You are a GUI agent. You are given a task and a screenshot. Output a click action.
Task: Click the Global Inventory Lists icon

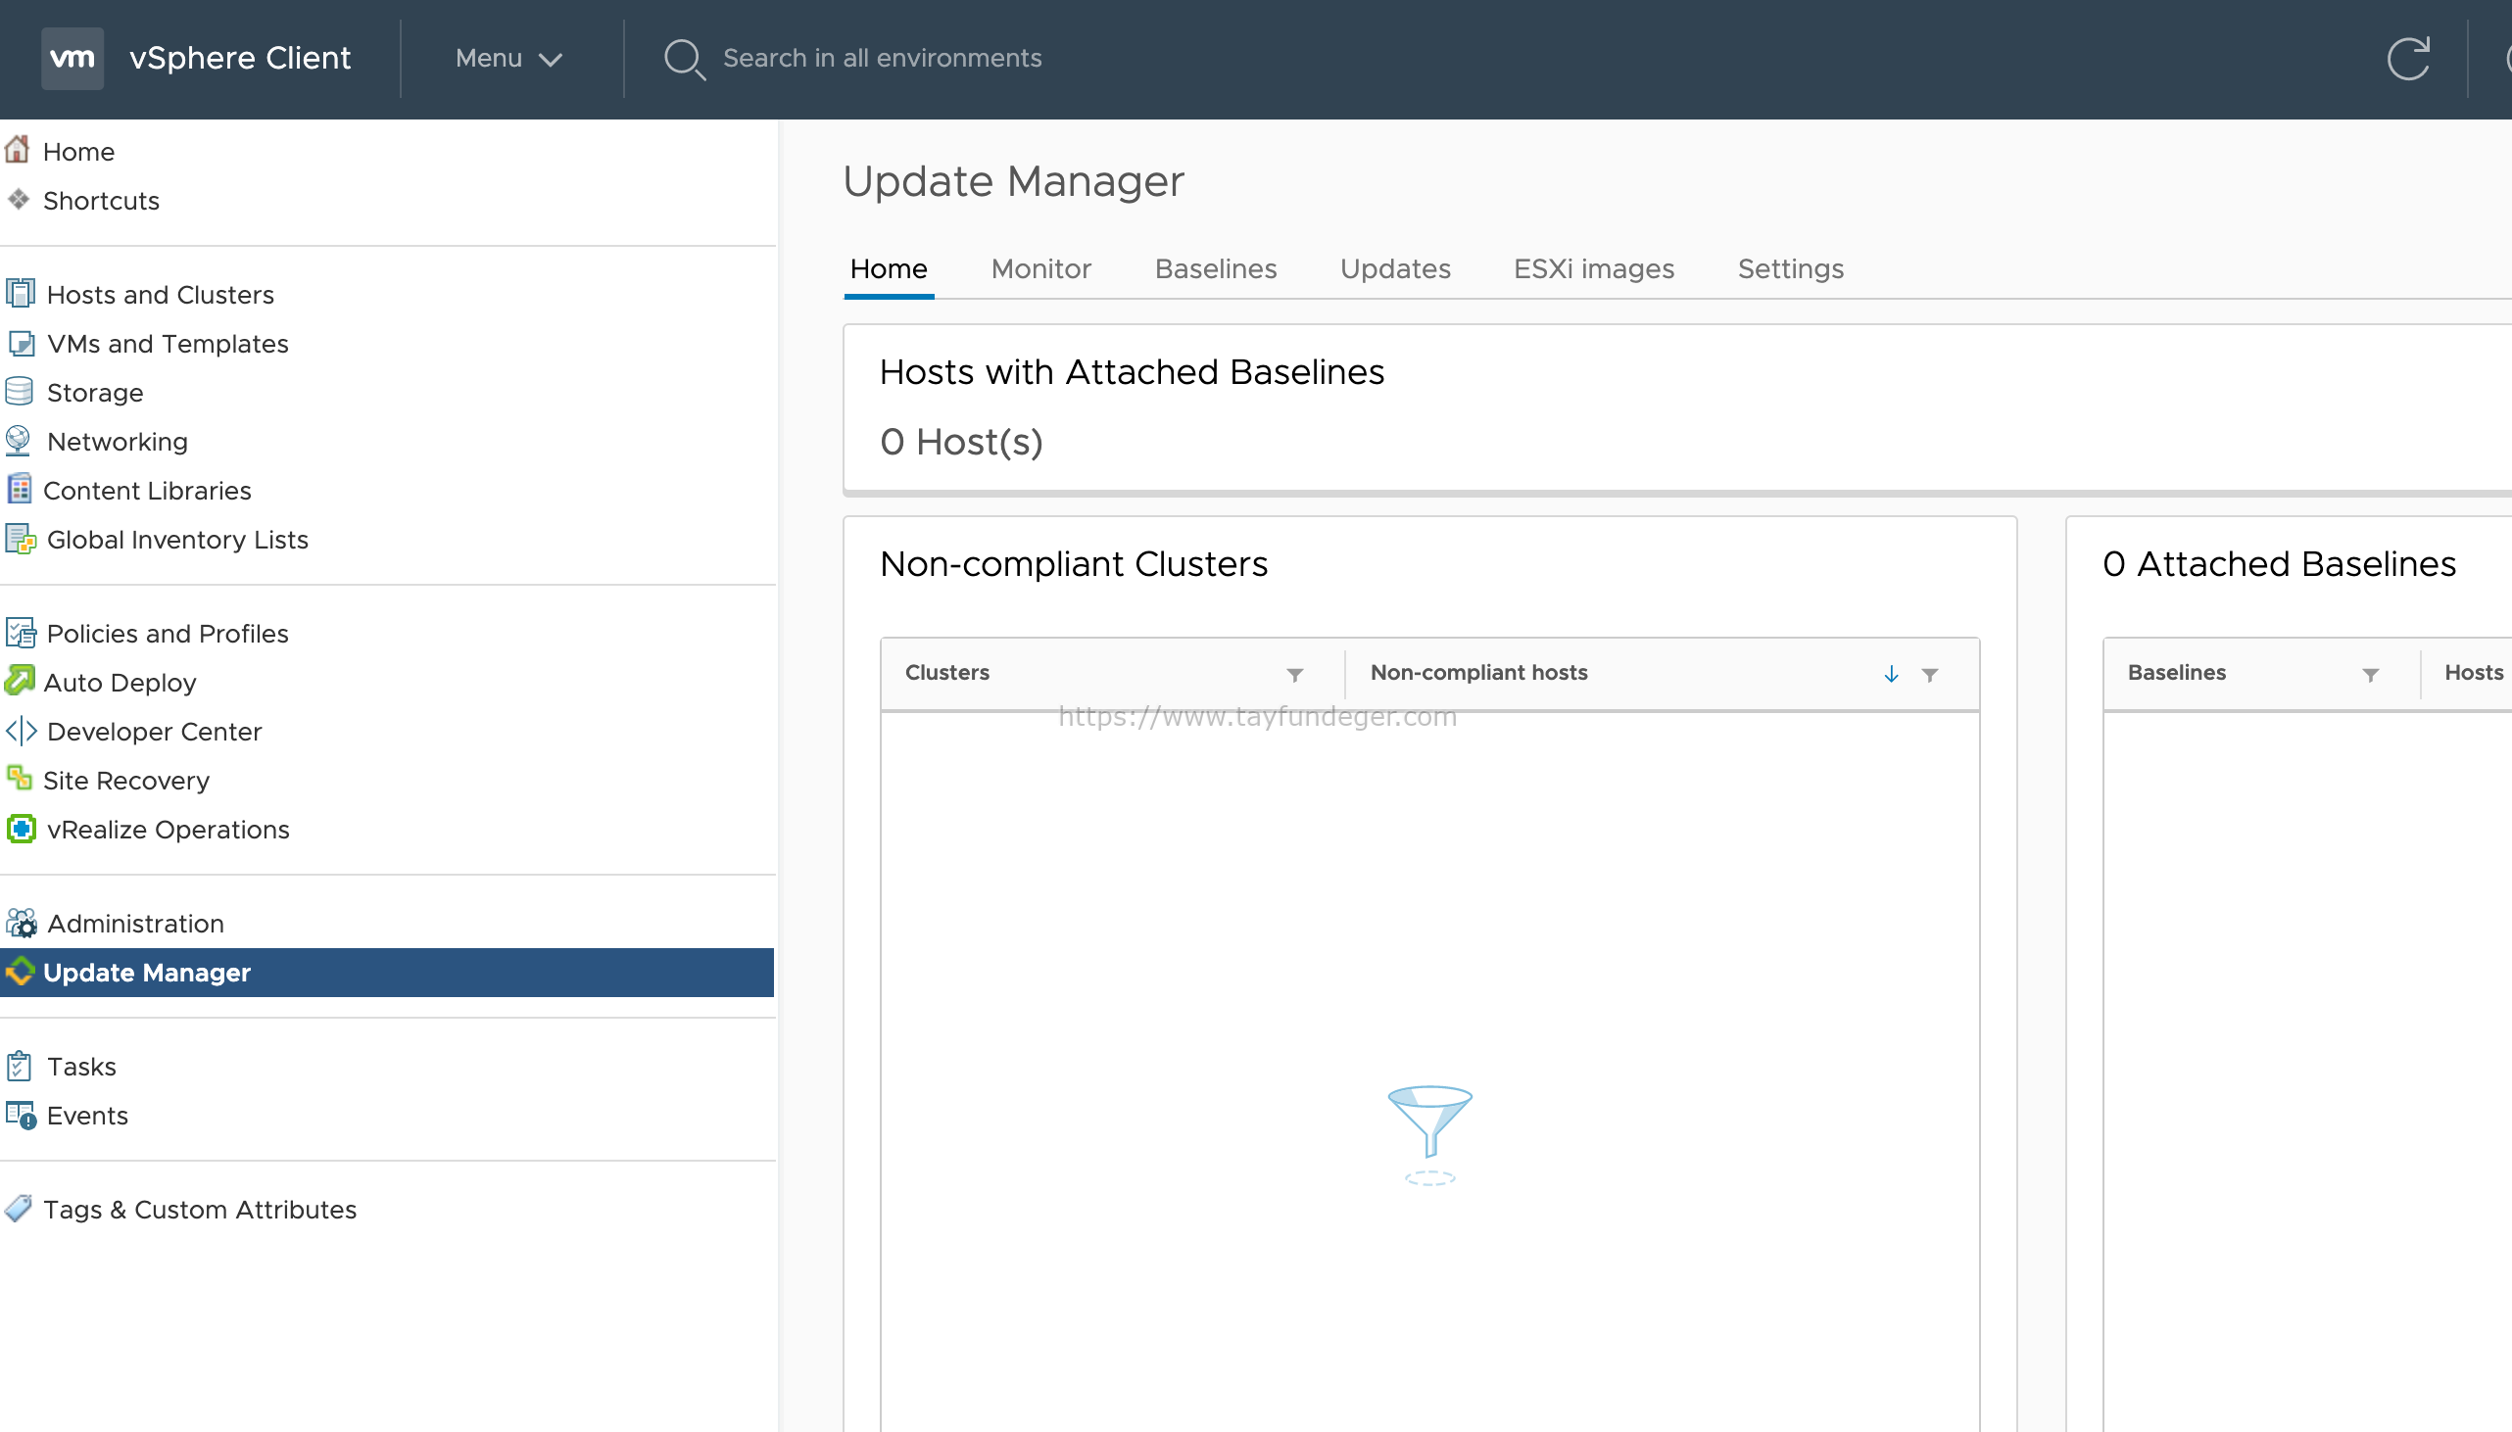click(x=21, y=539)
